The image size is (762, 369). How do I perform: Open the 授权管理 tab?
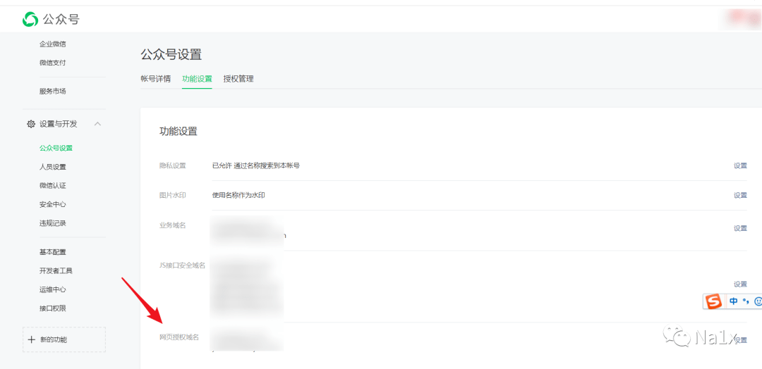(238, 79)
